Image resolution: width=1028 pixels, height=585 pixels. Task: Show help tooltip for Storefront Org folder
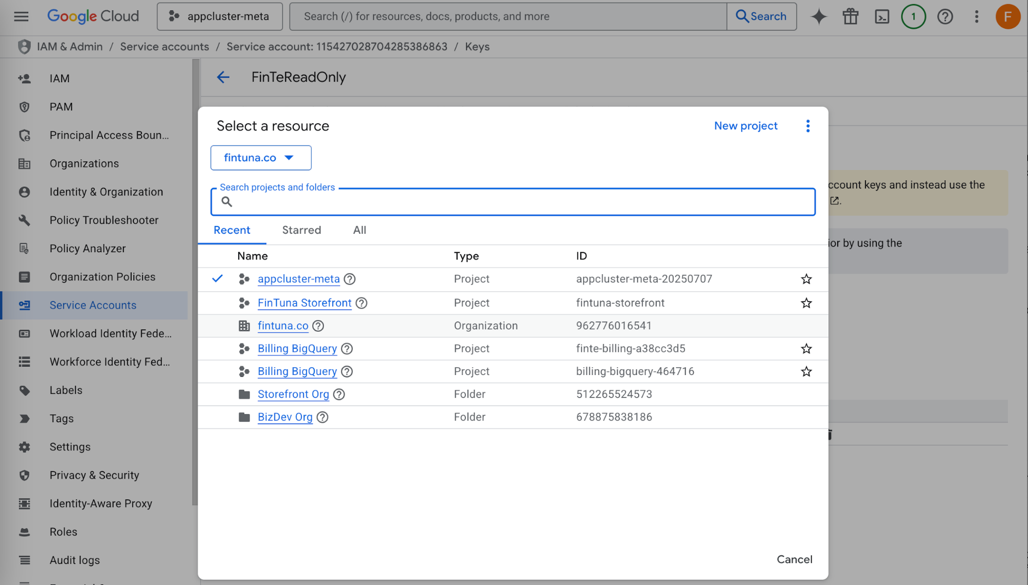point(339,394)
